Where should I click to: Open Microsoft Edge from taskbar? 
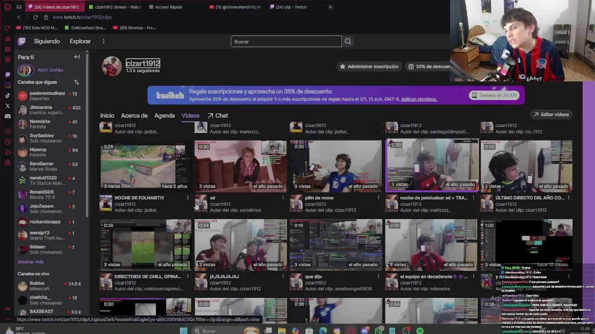click(323, 331)
